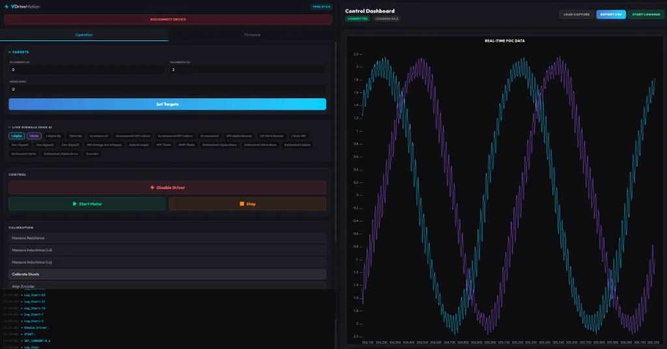Click the 'Log_Start:63' console line
This screenshot has width=667, height=349.
[35, 295]
